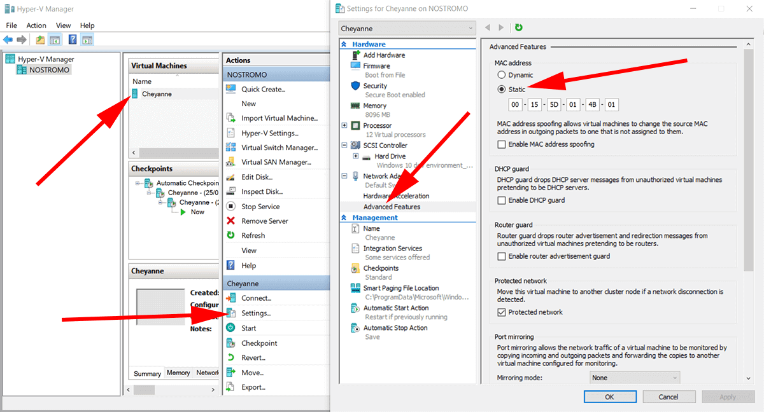Open Virtual SAN Manager icon
The image size is (764, 412).
click(x=230, y=162)
